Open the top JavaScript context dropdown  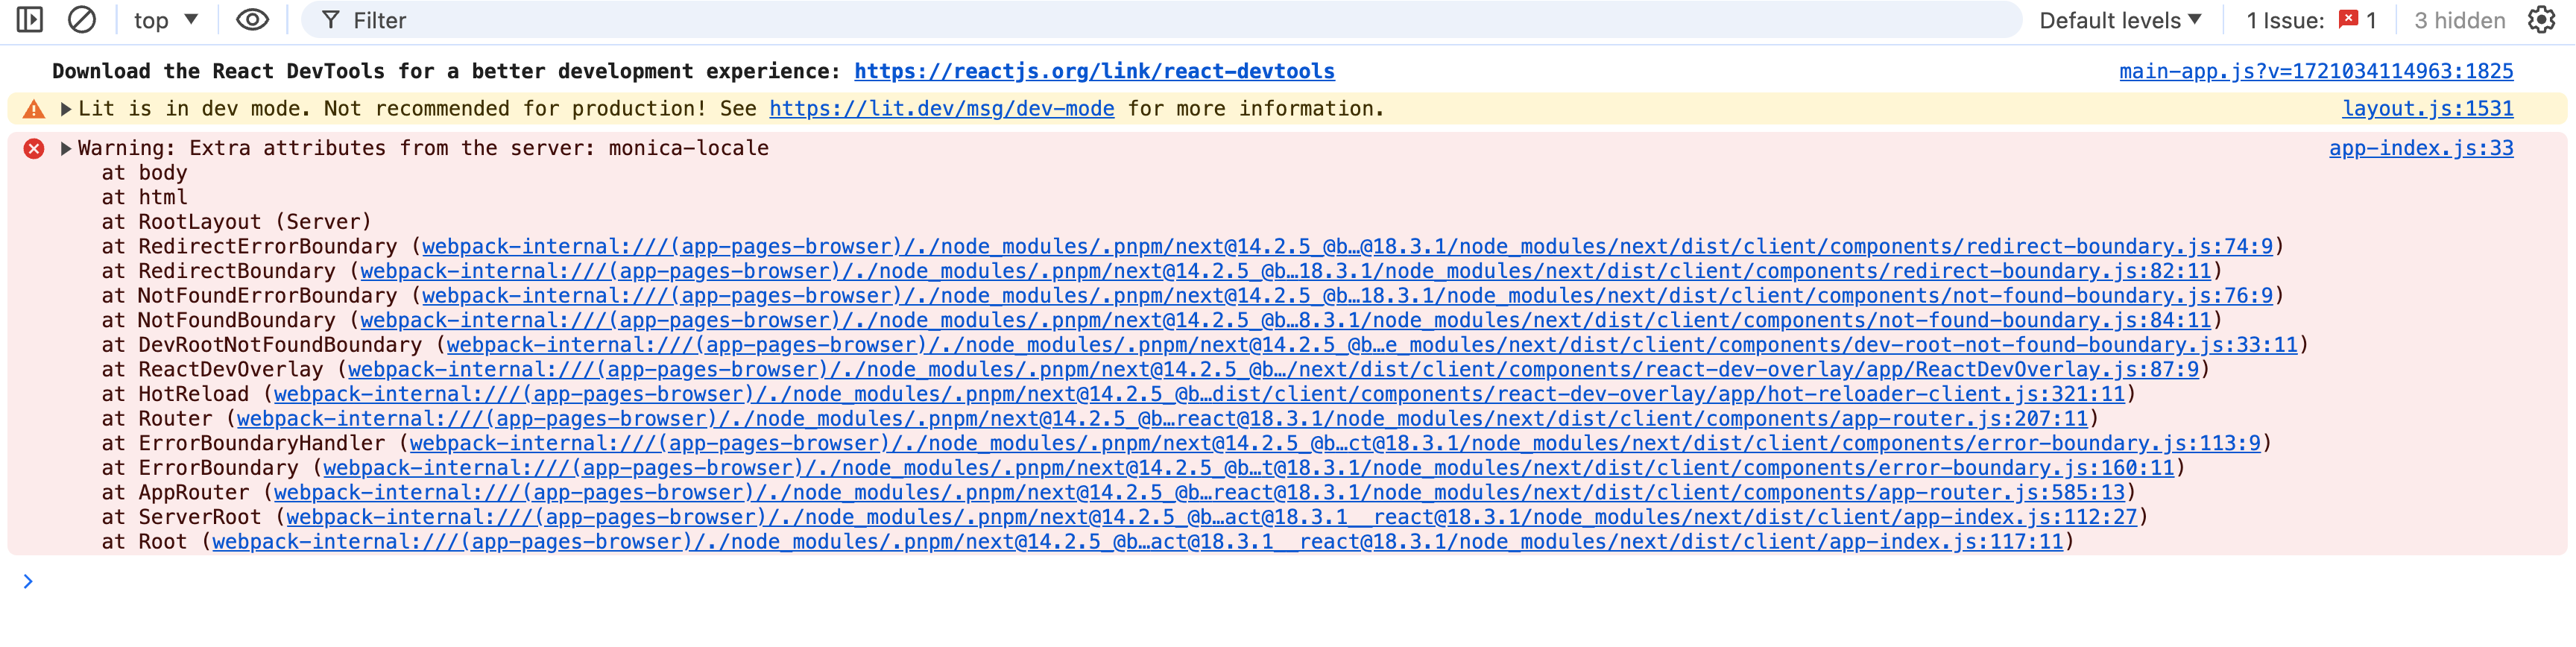166,20
